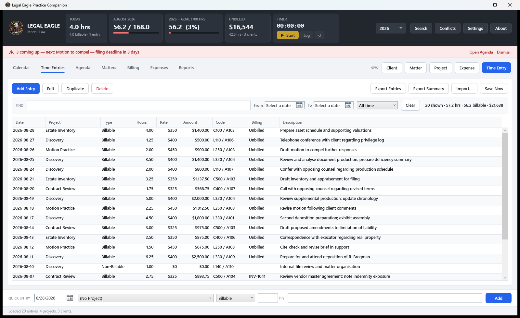Click the warning triangle icon in alert banner

coord(11,52)
